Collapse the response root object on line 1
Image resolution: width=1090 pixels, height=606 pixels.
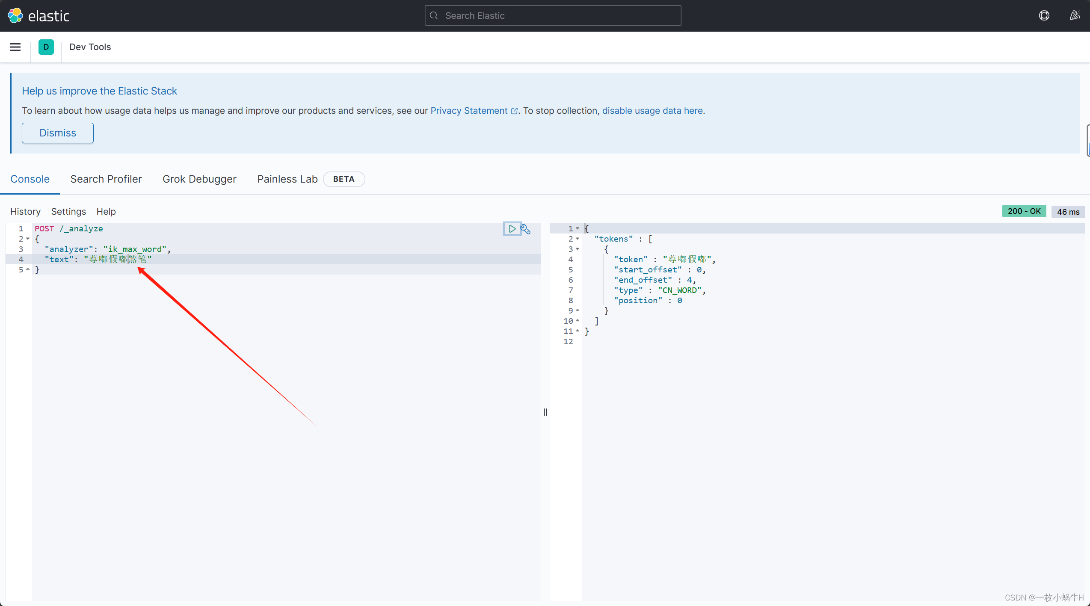(x=578, y=228)
